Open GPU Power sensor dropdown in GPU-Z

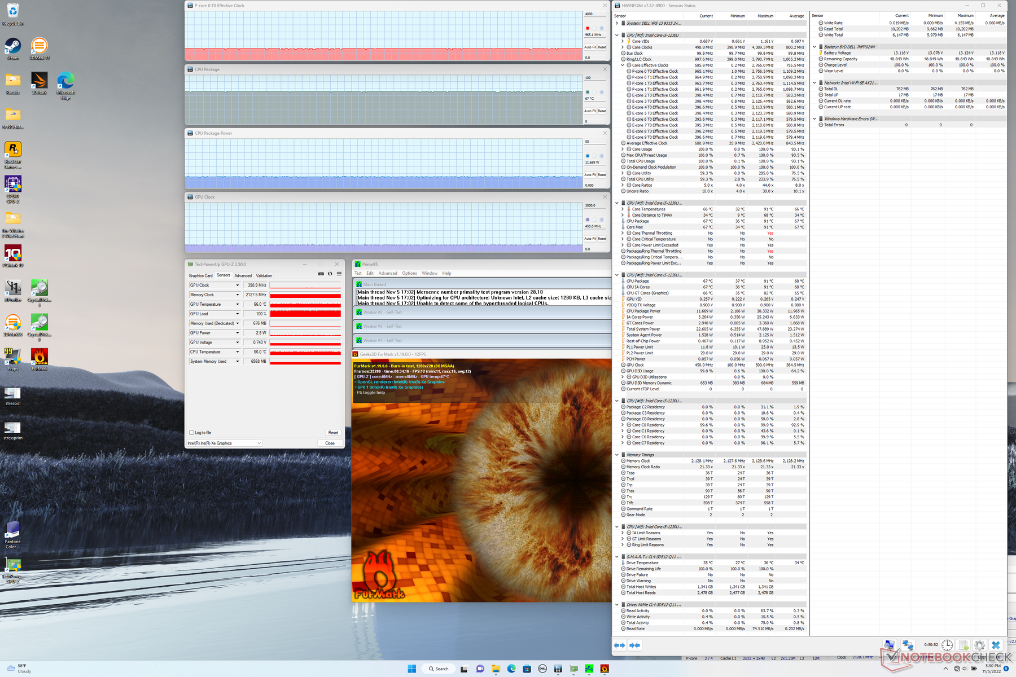tap(238, 333)
